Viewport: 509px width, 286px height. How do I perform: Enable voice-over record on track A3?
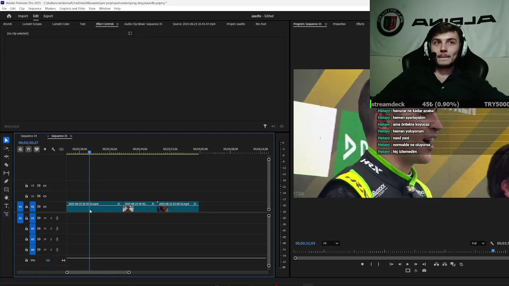tap(57, 239)
